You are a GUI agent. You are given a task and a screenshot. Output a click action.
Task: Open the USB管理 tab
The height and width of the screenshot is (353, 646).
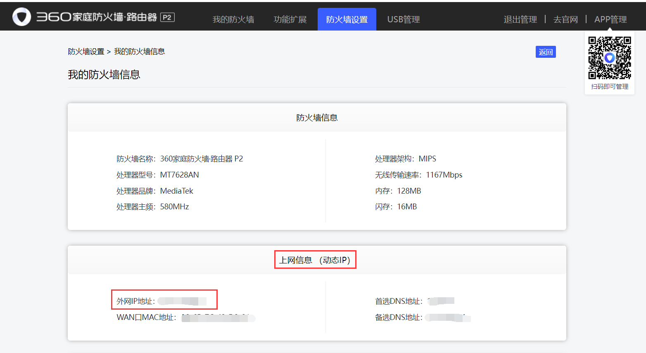pyautogui.click(x=404, y=19)
